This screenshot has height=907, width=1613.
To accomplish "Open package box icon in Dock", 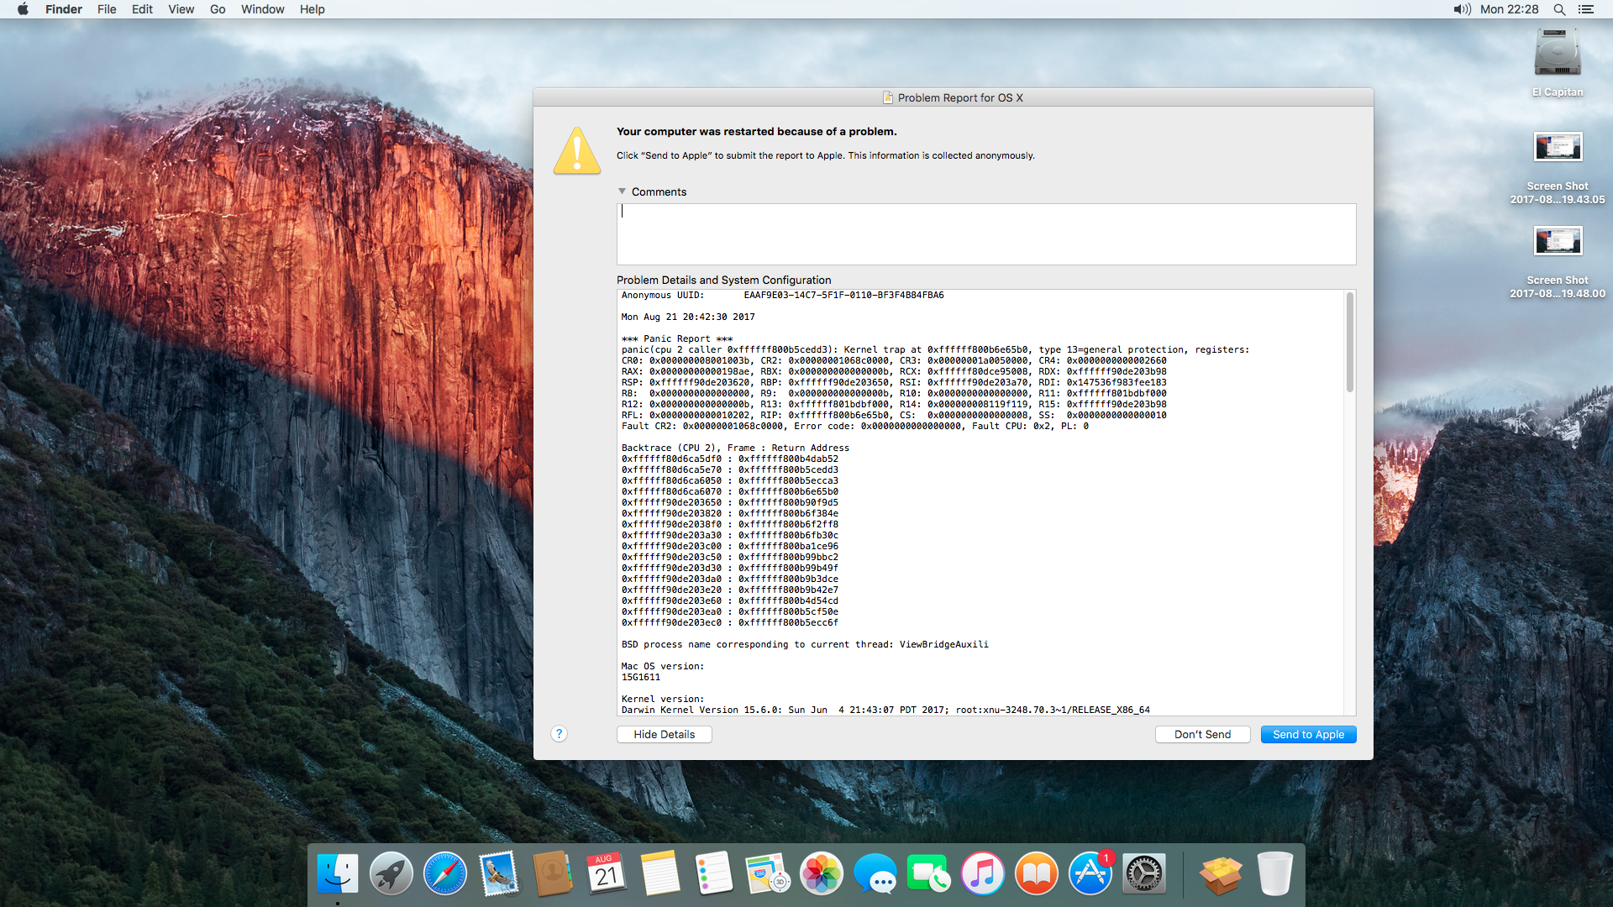I will [x=1221, y=873].
